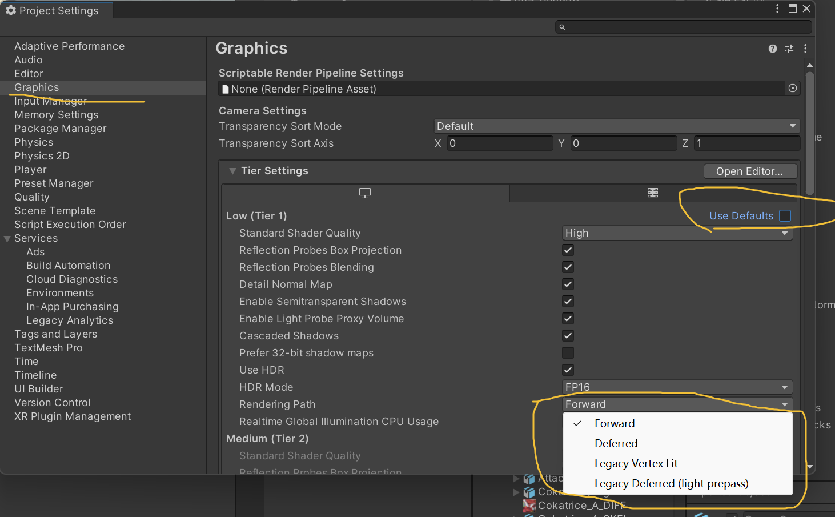
Task: Select Audio settings category
Action: (x=29, y=59)
